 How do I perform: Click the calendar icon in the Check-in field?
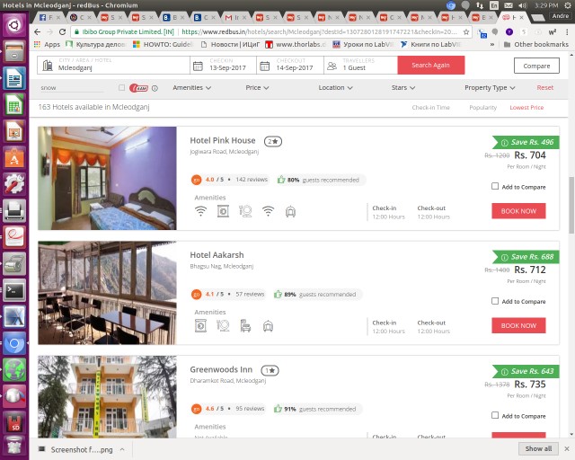pyautogui.click(x=199, y=65)
